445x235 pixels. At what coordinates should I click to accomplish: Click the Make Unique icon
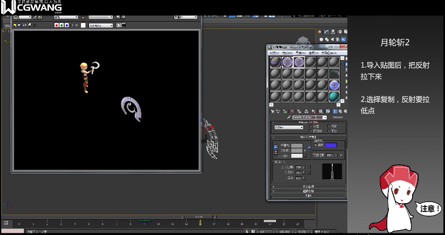(x=306, y=111)
